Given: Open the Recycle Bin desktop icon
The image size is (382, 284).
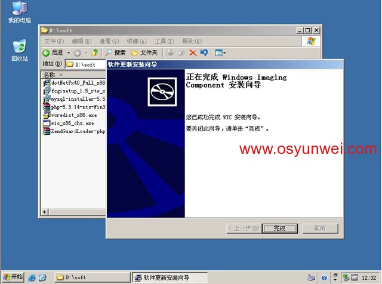Looking at the screenshot, I should 20,51.
